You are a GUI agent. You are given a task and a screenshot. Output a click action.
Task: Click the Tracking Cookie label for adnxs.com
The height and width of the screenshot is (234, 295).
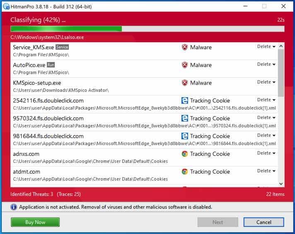[x=210, y=154]
